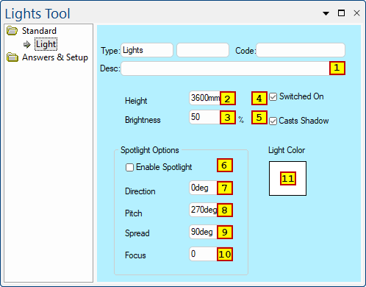Close the Lights Tool panel
The width and height of the screenshot is (366, 287).
click(x=356, y=13)
